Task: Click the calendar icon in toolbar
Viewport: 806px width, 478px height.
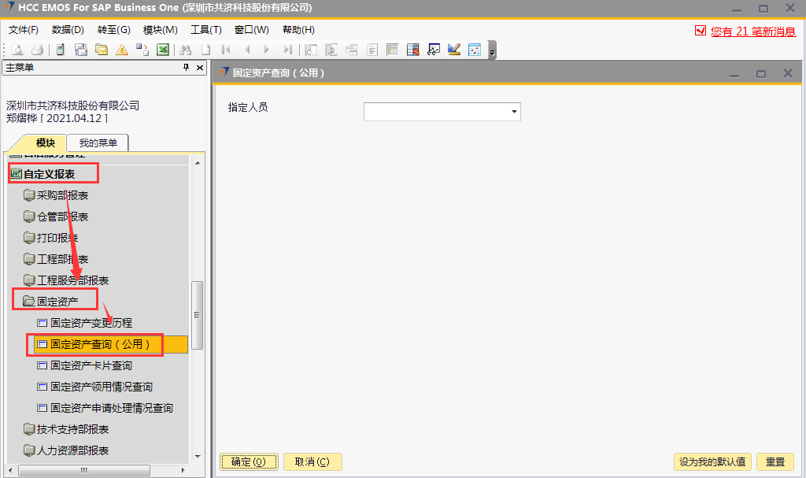Action: click(x=475, y=50)
